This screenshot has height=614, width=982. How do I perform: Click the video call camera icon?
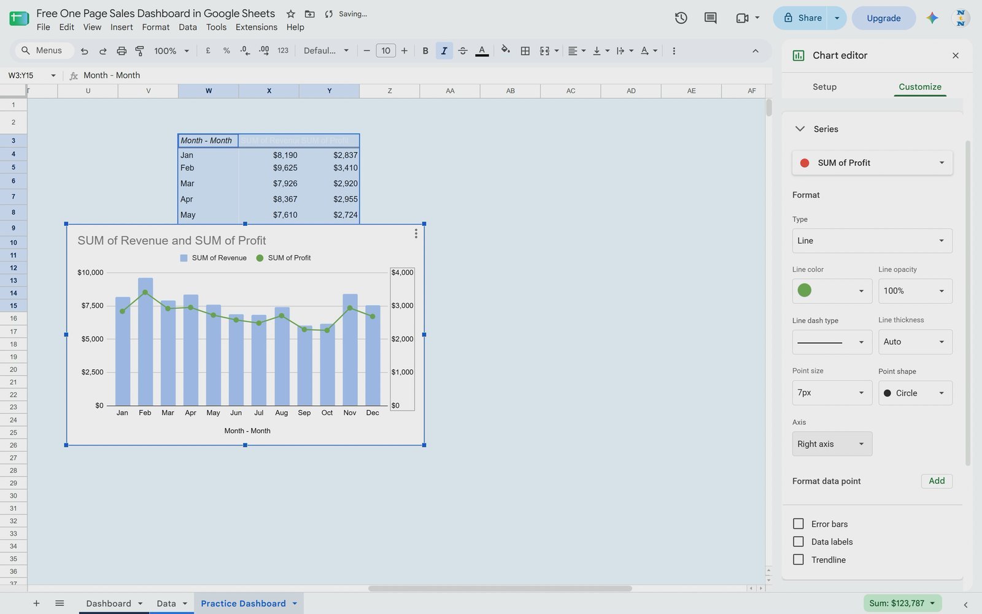[x=742, y=18]
